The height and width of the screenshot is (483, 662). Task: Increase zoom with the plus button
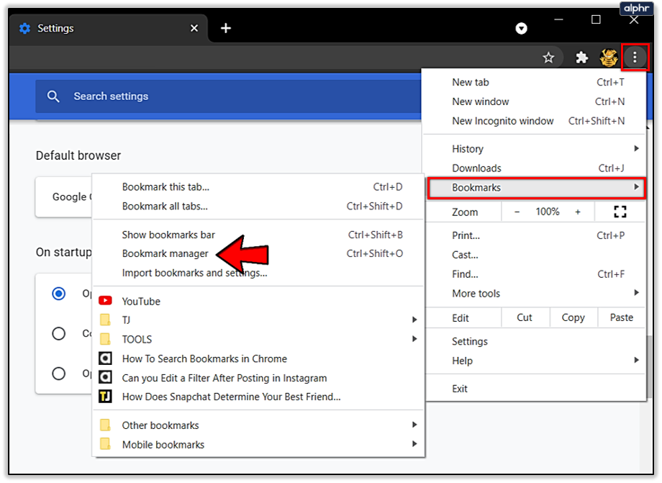coord(577,212)
